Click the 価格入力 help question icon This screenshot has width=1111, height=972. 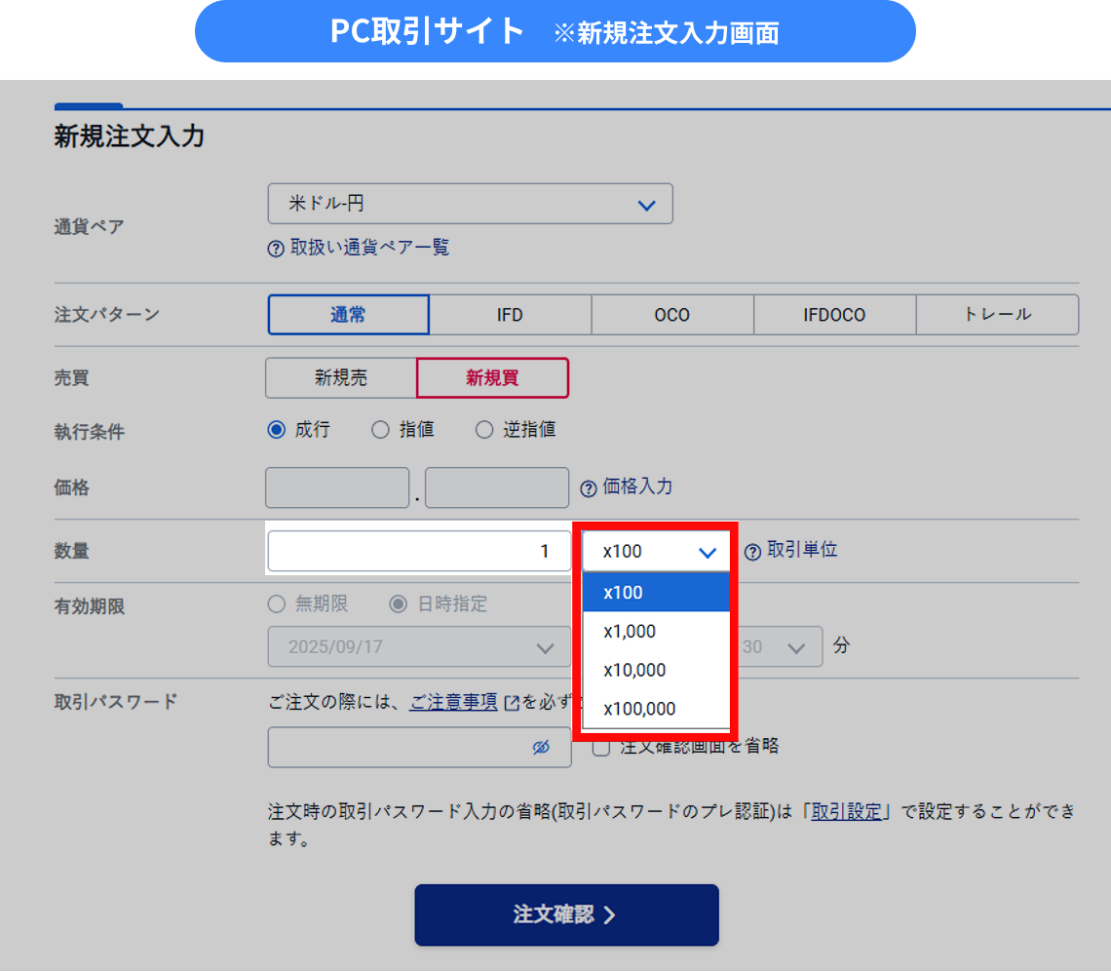pos(589,488)
